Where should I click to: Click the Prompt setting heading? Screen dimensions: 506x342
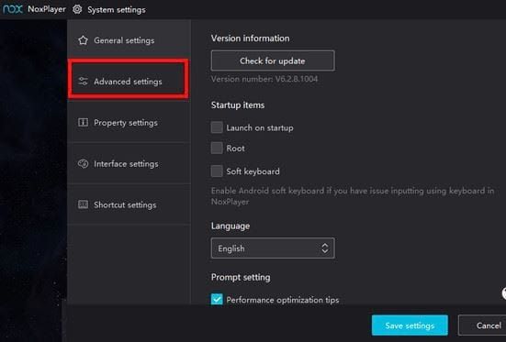[241, 277]
